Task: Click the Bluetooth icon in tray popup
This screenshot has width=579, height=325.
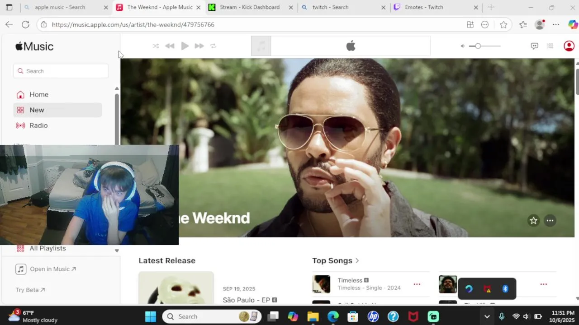Action: pyautogui.click(x=505, y=289)
